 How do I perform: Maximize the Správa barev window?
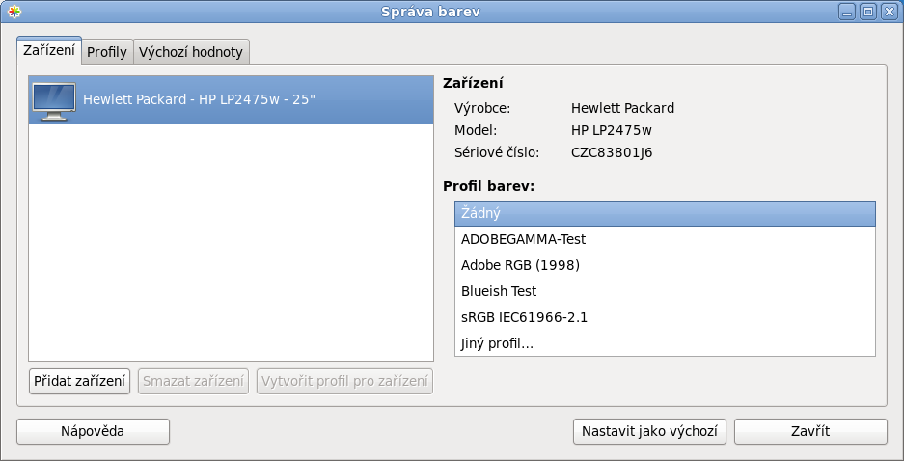coord(867,12)
